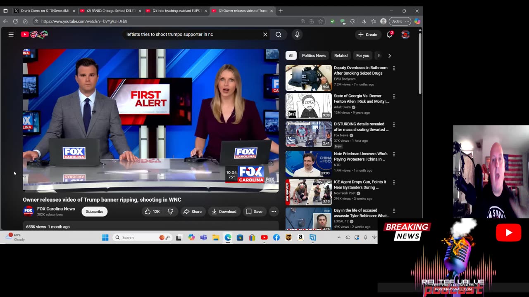Click the browser refresh icon
Image resolution: width=529 pixels, height=297 pixels.
[15, 21]
